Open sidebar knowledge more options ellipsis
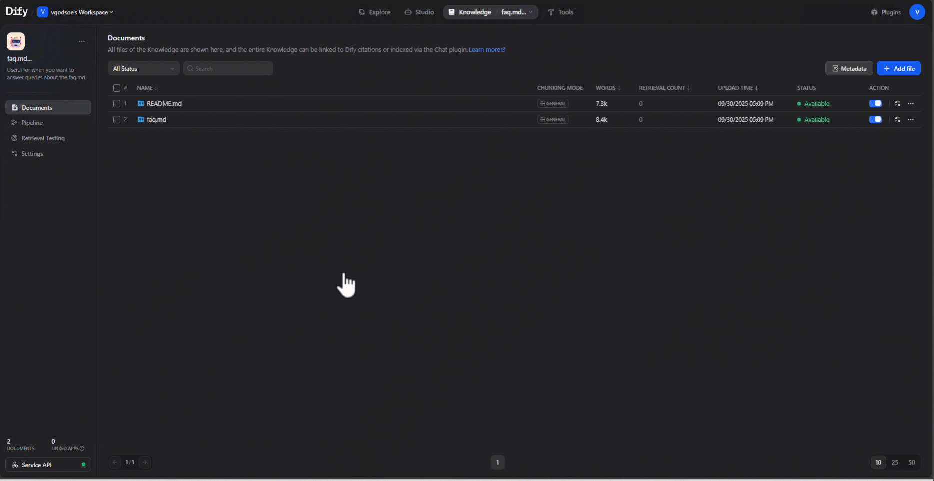 click(82, 42)
